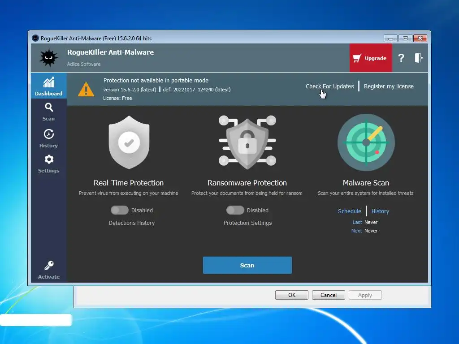Click the 'Next Never' scan entry
Screen dimensions: 459x344
[x=364, y=231]
